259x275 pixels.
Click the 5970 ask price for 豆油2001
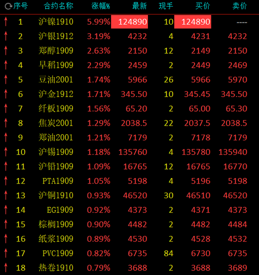(x=237, y=80)
